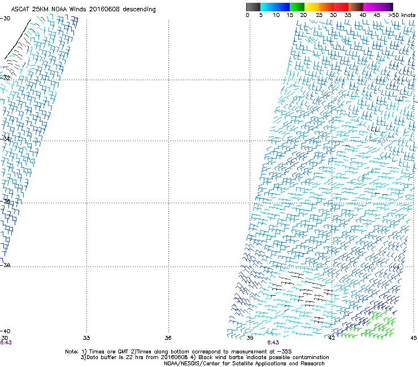Click the longitude axis label '33'
418x367 pixels.
click(86, 338)
